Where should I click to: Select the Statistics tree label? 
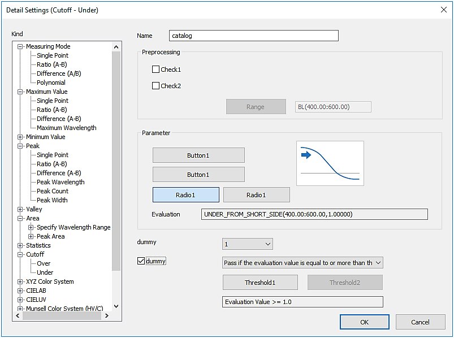click(38, 245)
